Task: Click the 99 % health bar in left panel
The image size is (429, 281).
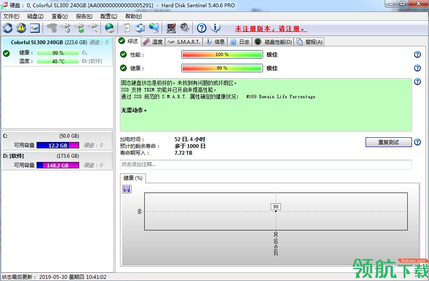Action: (58, 53)
